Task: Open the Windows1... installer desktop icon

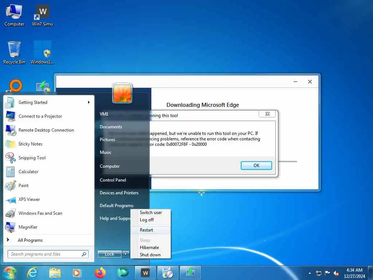Action: pyautogui.click(x=42, y=52)
